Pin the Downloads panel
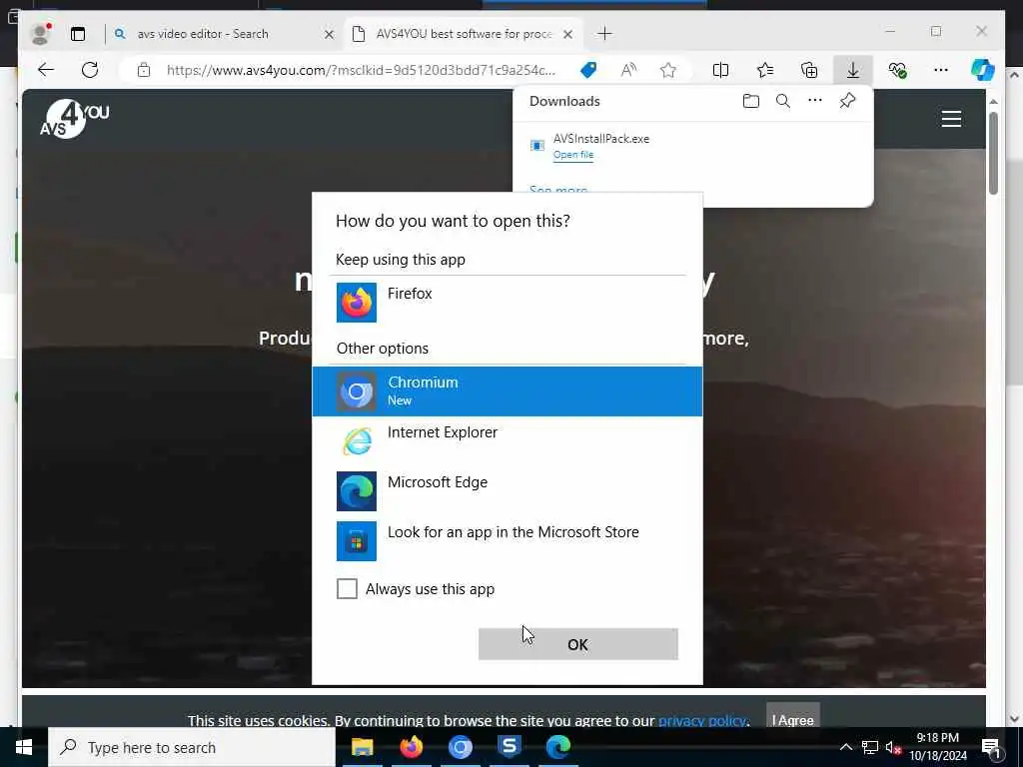This screenshot has width=1023, height=767. 847,101
